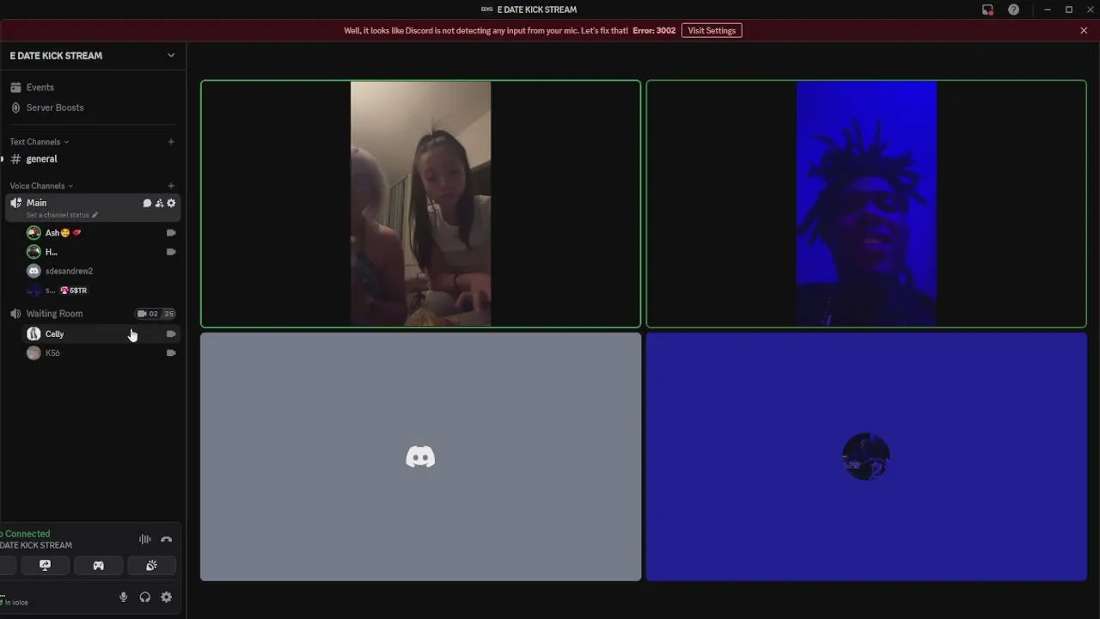The height and width of the screenshot is (619, 1100).
Task: Open Main channel settings gear
Action: tap(171, 203)
